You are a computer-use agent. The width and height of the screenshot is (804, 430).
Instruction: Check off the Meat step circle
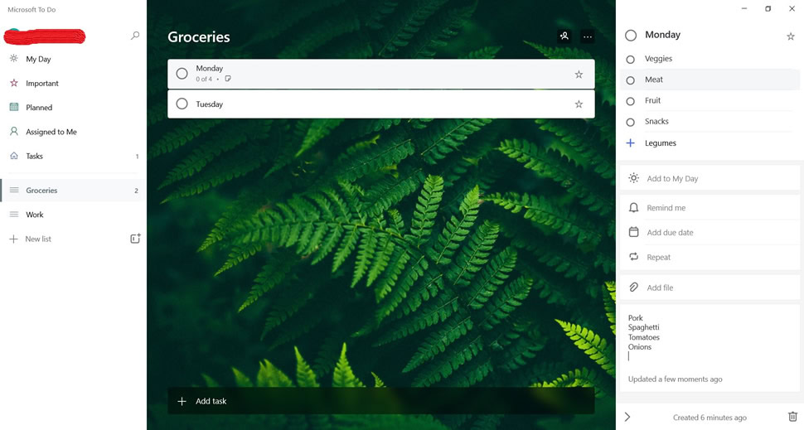pos(631,80)
